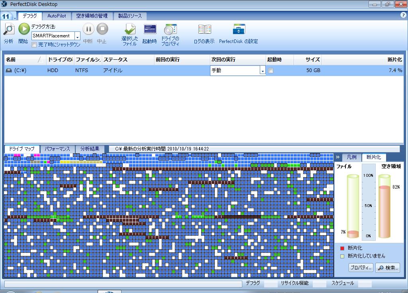Sort by 次回の実行 column header

(x=237, y=60)
